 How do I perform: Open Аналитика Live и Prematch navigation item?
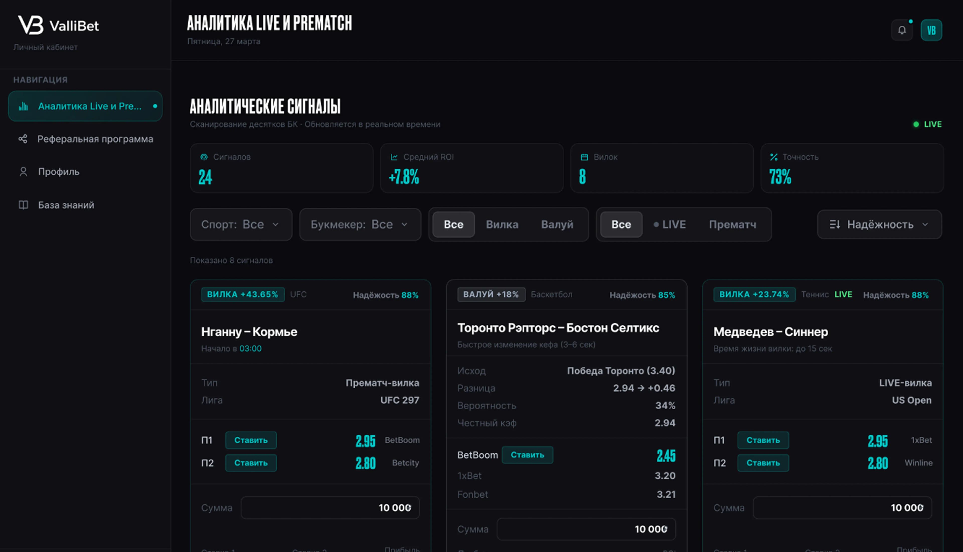pyautogui.click(x=85, y=106)
